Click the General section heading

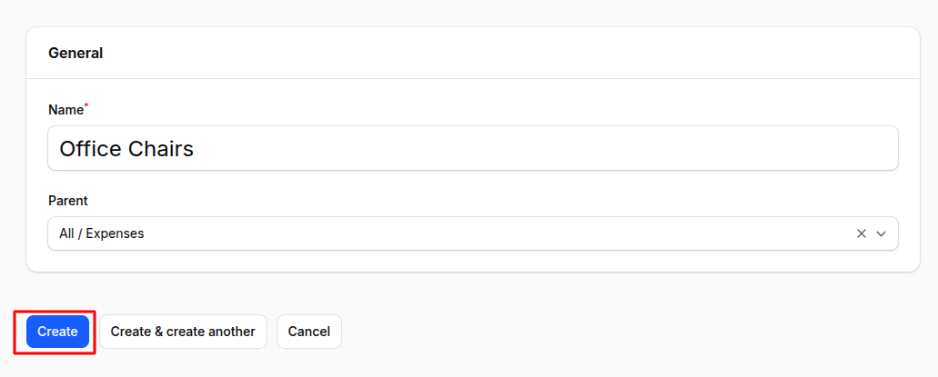tap(76, 53)
